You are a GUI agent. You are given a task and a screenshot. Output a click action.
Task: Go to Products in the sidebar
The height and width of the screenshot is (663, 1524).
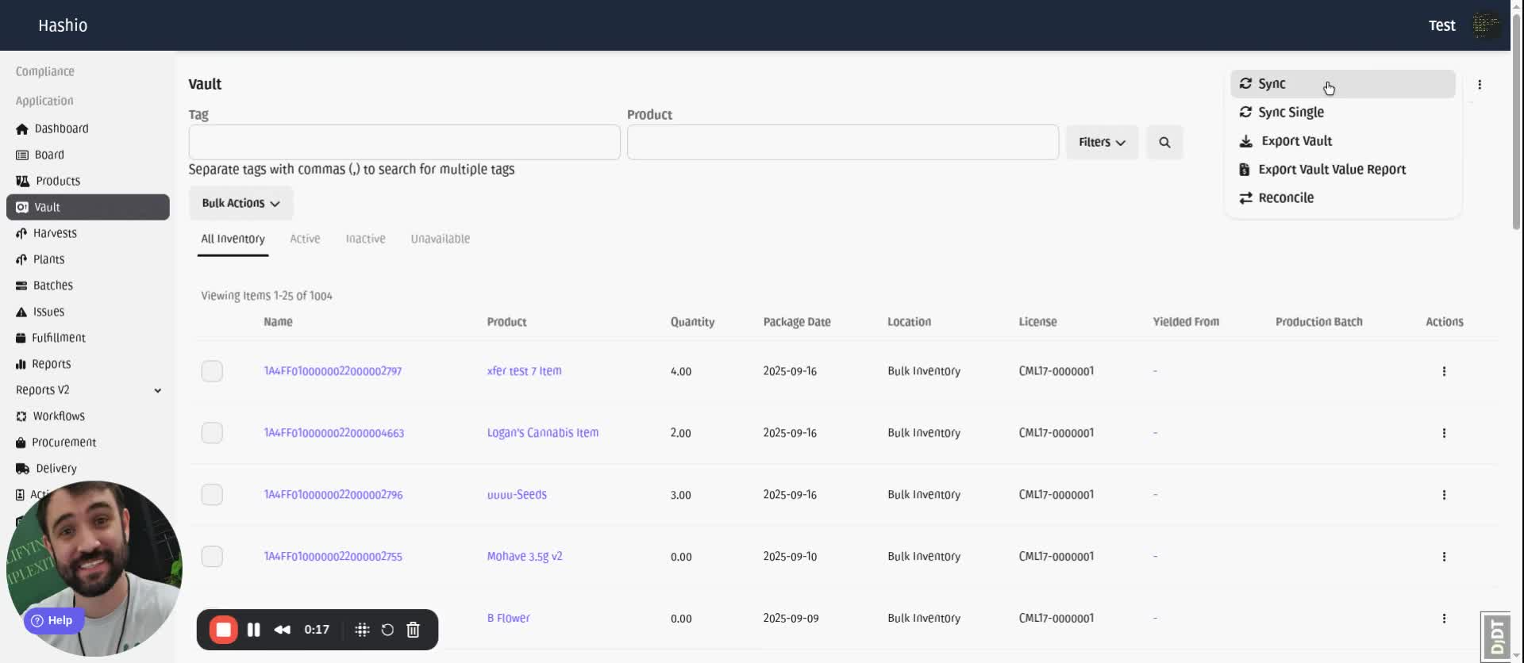tap(48, 181)
